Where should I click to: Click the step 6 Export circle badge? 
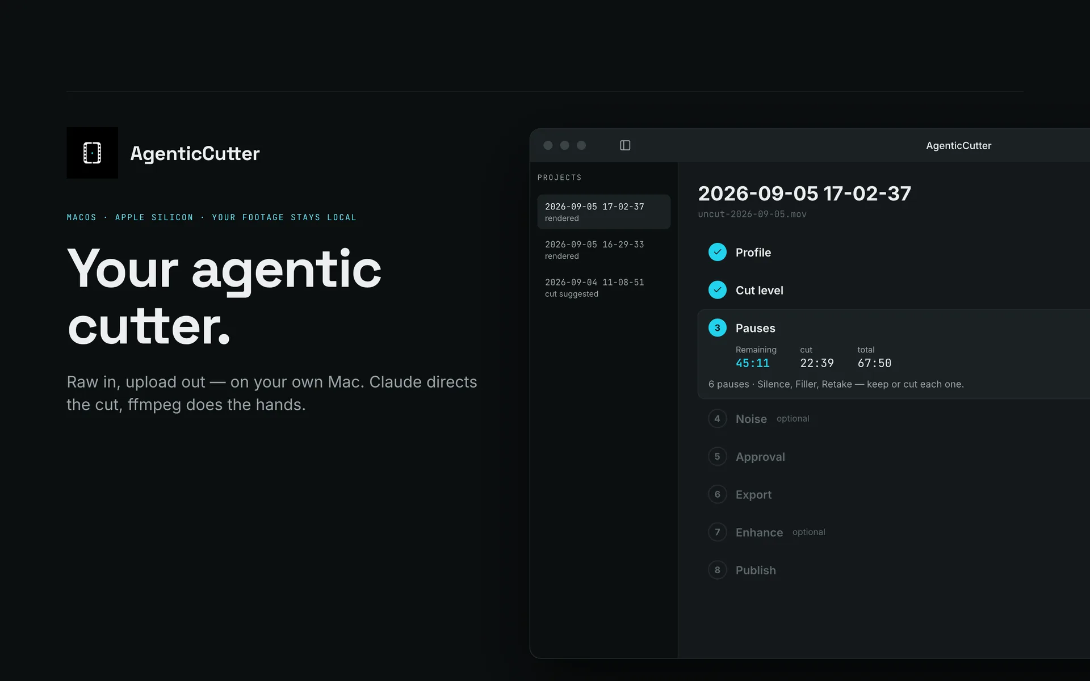(x=717, y=494)
